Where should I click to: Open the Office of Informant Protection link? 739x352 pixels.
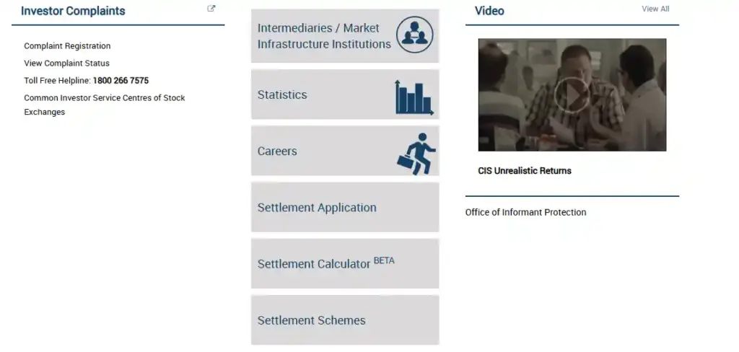click(525, 213)
